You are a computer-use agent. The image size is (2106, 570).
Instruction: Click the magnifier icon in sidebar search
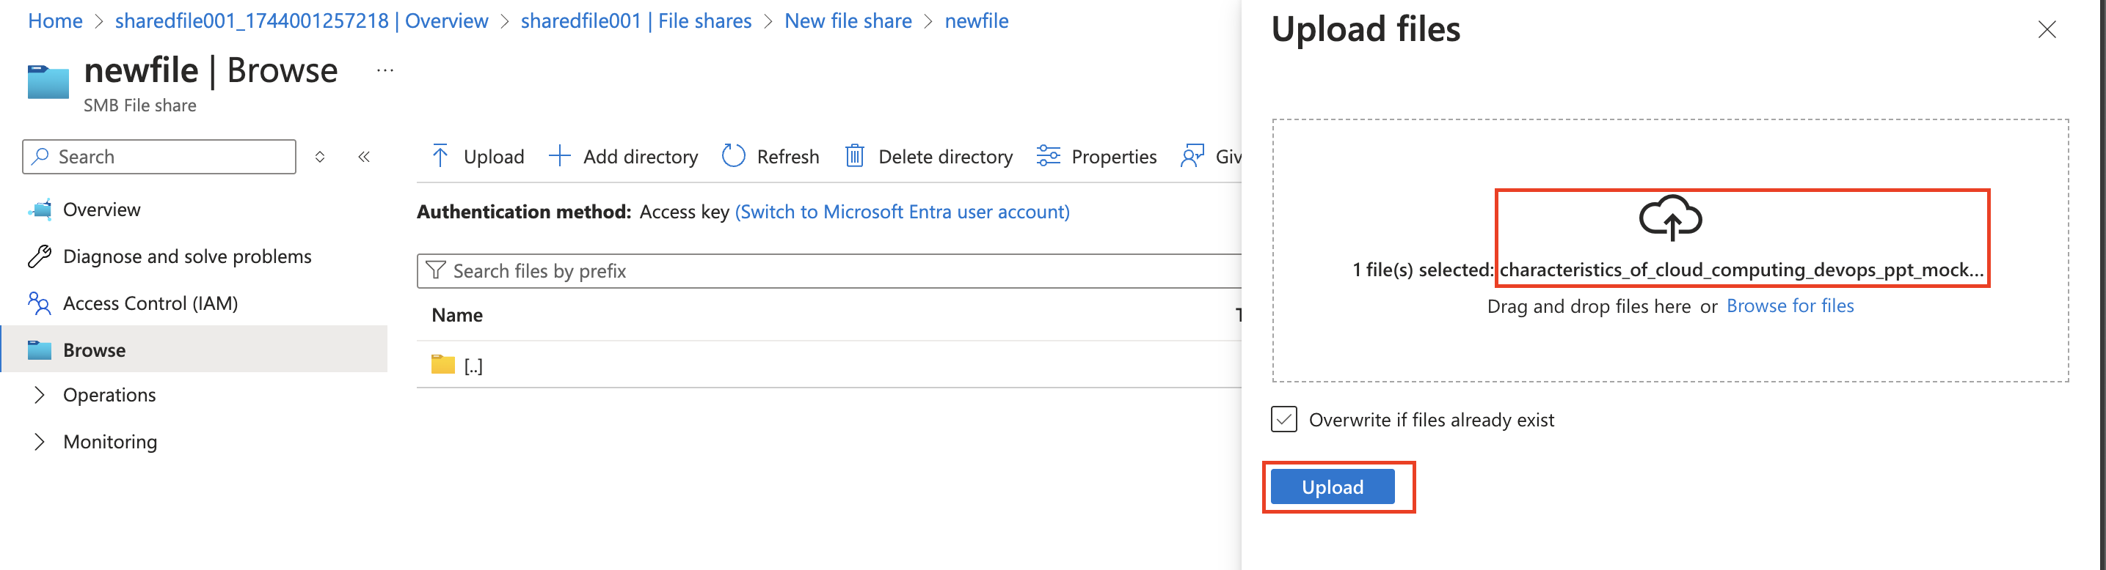[x=40, y=156]
